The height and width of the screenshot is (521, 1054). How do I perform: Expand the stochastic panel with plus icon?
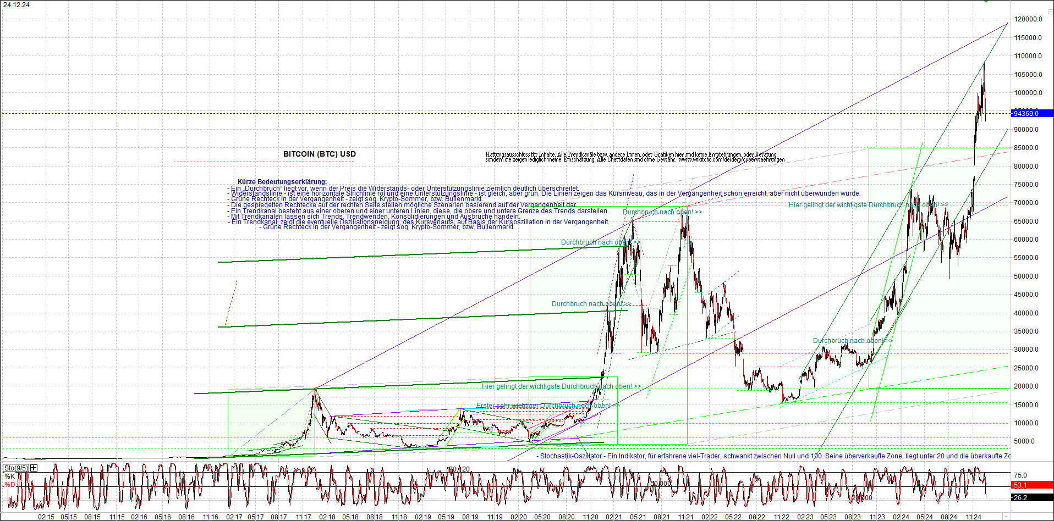point(34,468)
